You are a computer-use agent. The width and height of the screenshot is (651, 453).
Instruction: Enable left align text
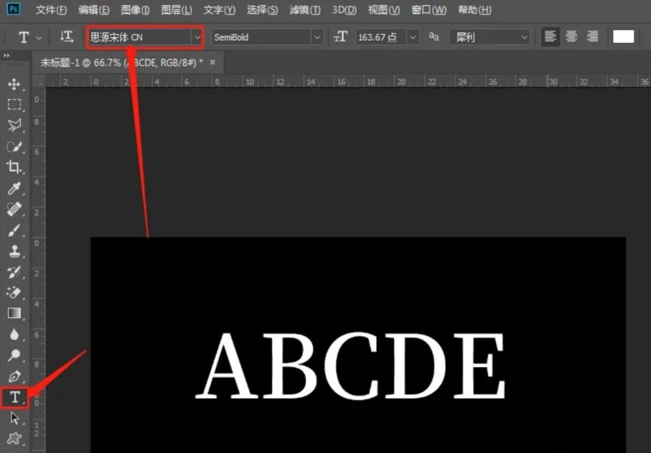point(551,37)
